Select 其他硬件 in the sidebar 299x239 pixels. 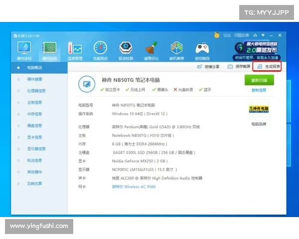click(x=34, y=172)
